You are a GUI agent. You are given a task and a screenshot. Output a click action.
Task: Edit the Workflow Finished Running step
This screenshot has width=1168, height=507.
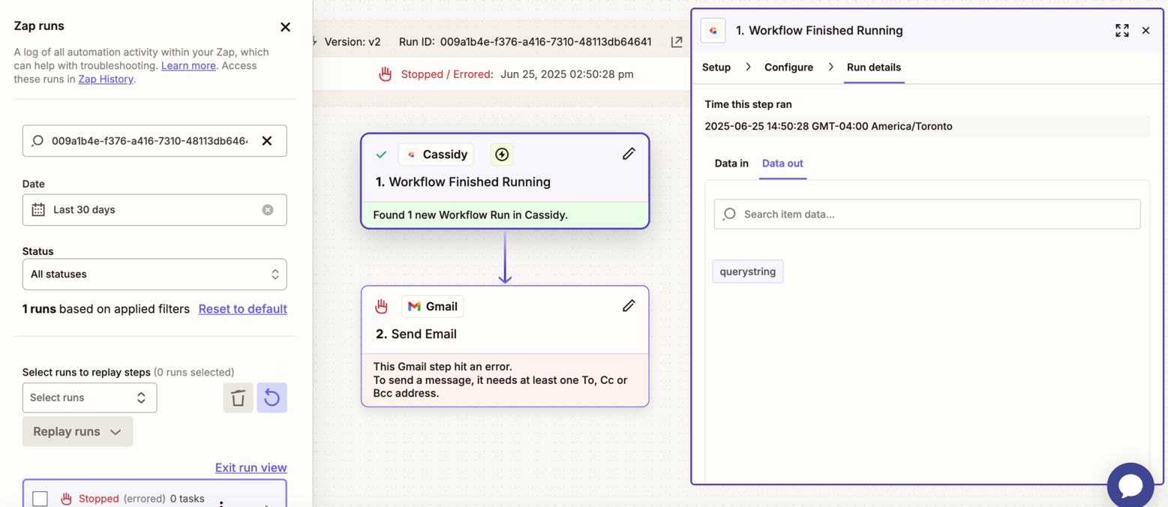coord(629,154)
